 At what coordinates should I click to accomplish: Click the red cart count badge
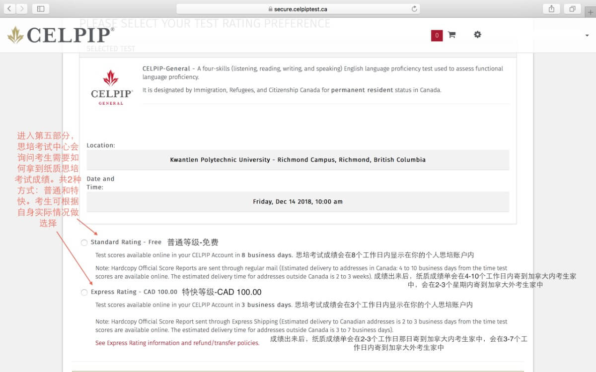437,35
